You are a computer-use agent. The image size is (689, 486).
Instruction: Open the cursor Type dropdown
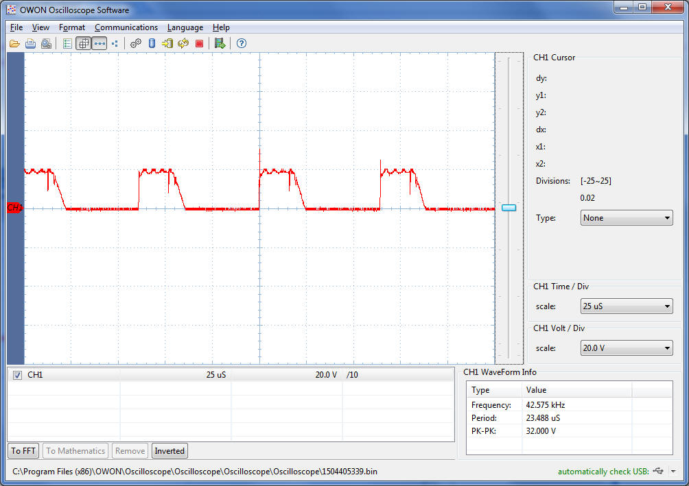tap(626, 218)
